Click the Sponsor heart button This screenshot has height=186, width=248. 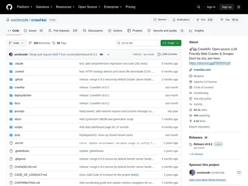[x=160, y=20]
